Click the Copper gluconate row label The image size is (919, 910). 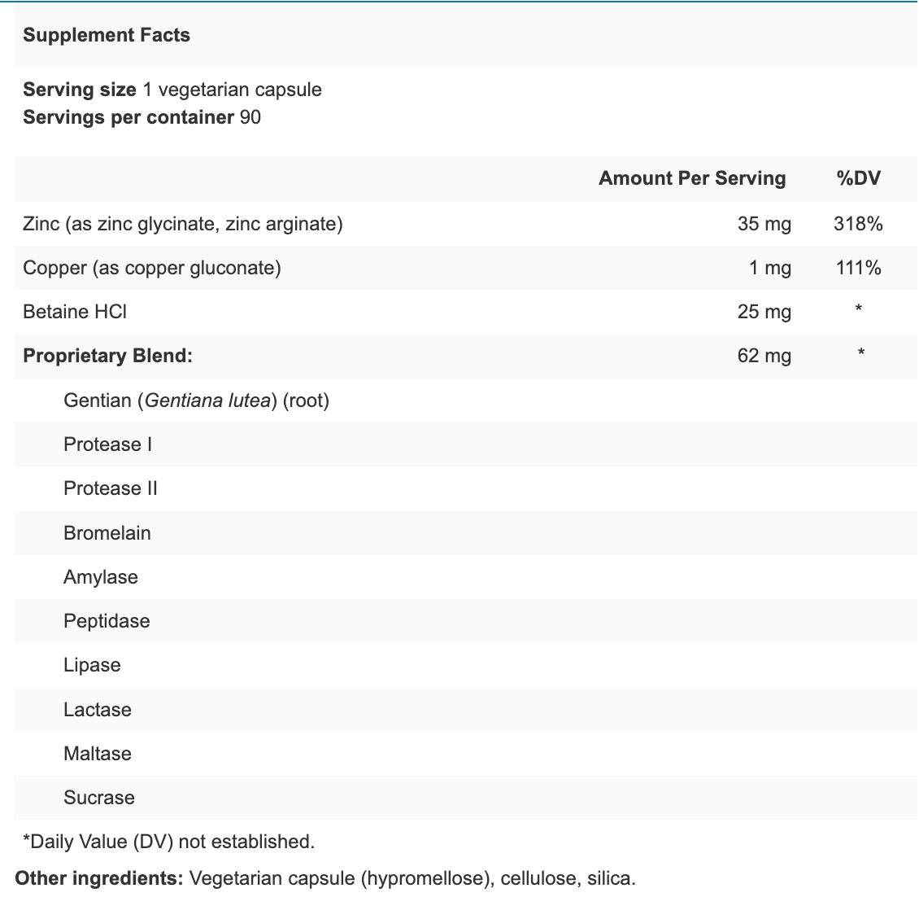point(152,268)
